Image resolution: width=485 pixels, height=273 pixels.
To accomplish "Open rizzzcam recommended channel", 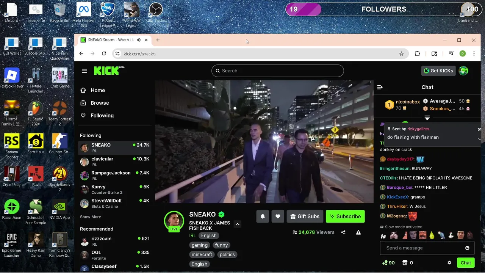I will 115,241.
